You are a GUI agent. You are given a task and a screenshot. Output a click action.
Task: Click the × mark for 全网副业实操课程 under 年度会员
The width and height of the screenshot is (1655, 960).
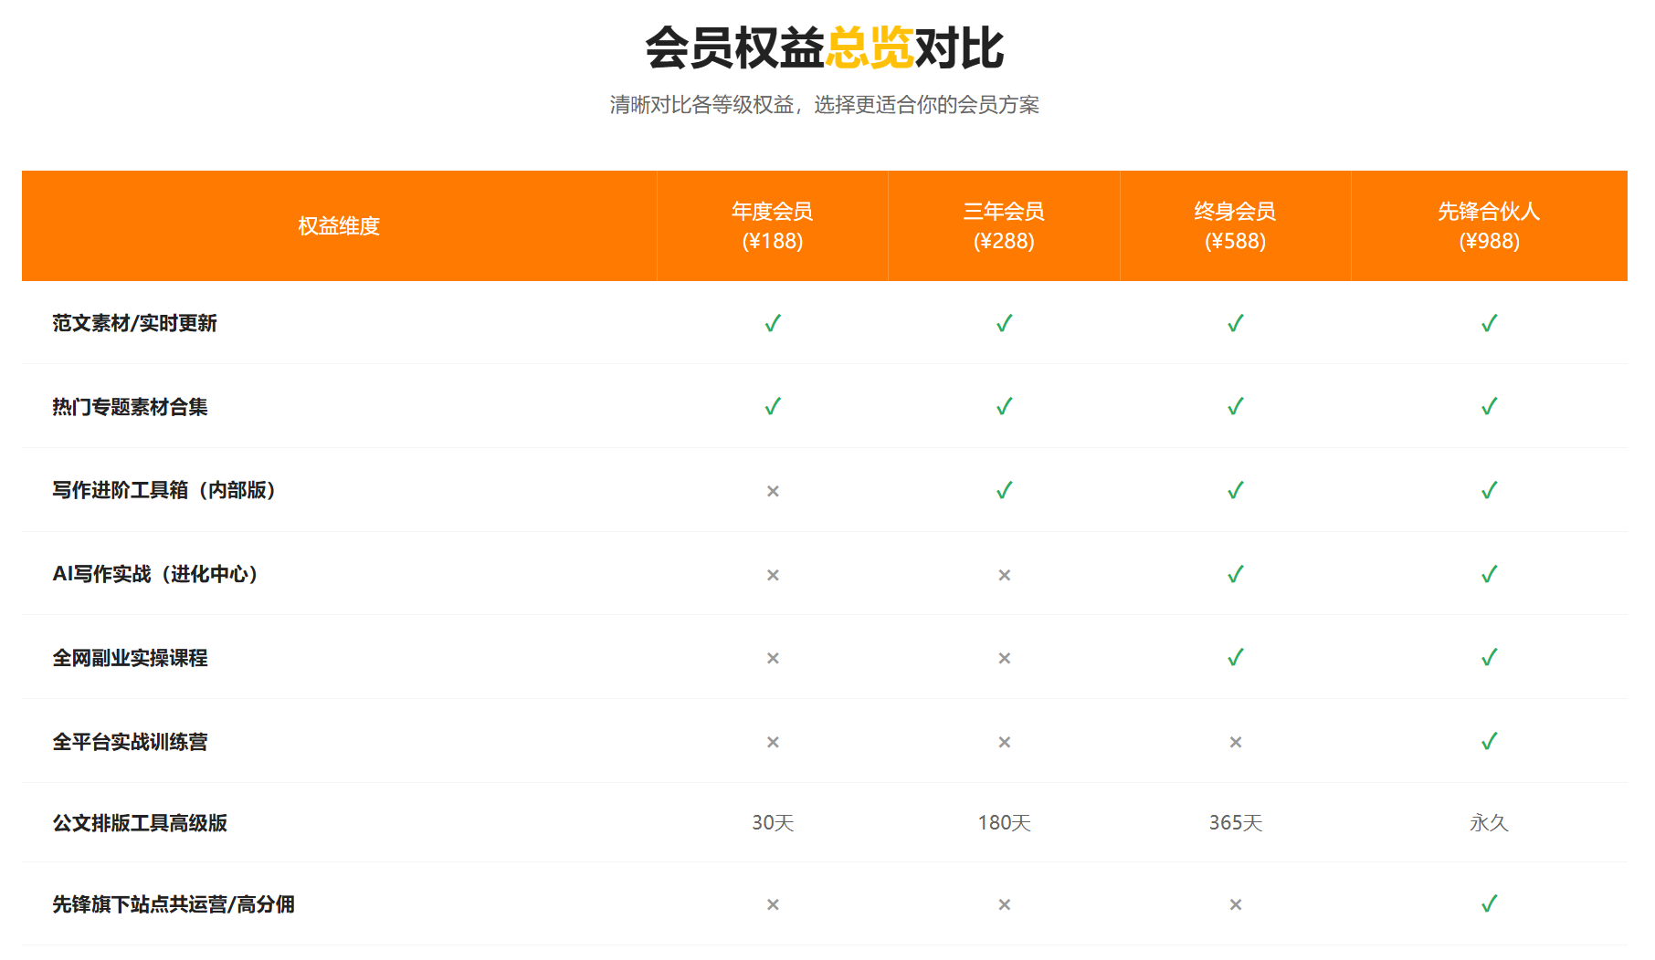click(773, 657)
